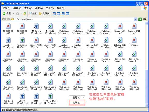The image size is (149, 112).
Task: Go up one folder level icon
Action: pyautogui.click(x=25, y=14)
